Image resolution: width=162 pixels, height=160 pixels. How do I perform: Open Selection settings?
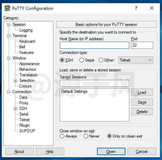[x=27, y=81]
